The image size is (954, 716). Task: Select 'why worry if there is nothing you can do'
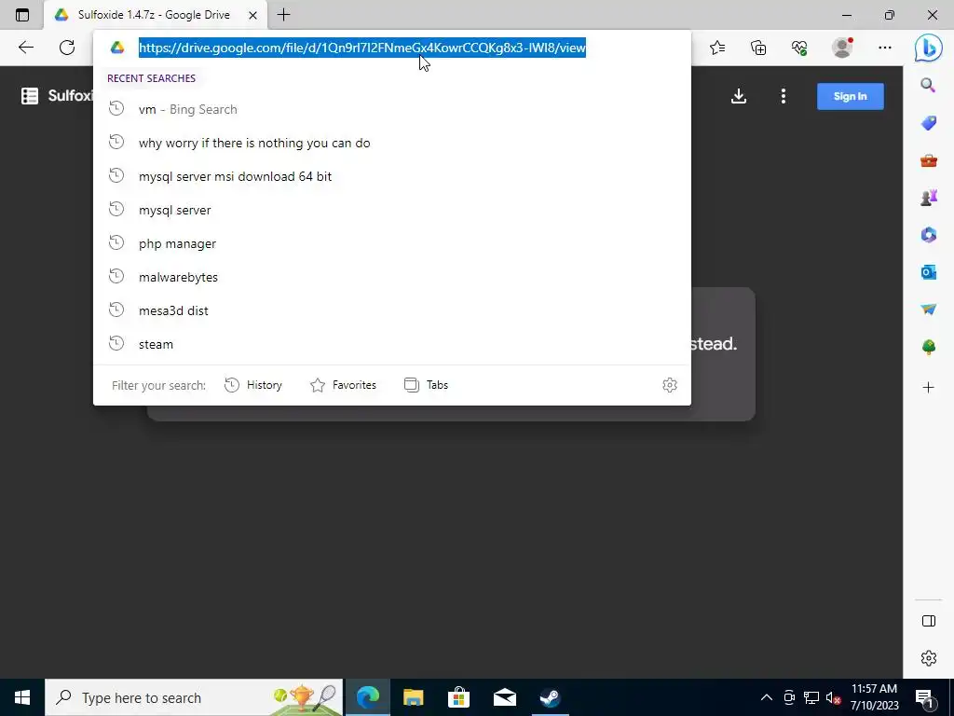click(x=392, y=143)
